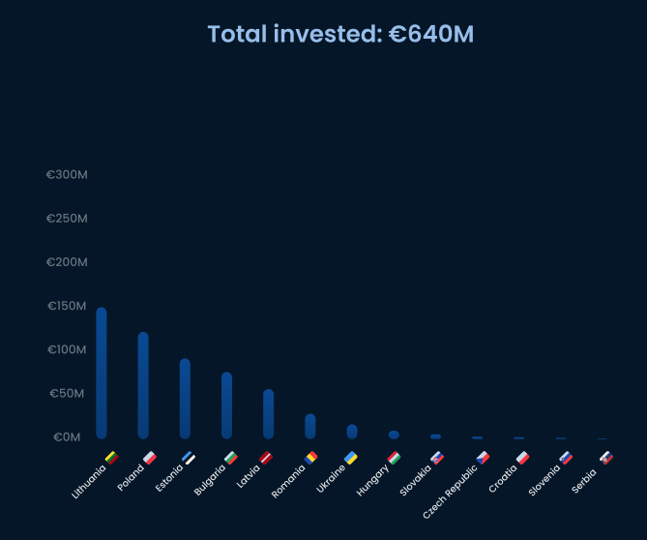Click the €300M axis label
Image resolution: width=647 pixels, height=540 pixels.
68,175
